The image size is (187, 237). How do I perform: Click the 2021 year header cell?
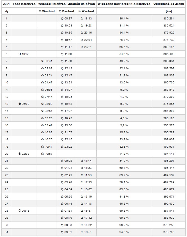click(6, 4)
